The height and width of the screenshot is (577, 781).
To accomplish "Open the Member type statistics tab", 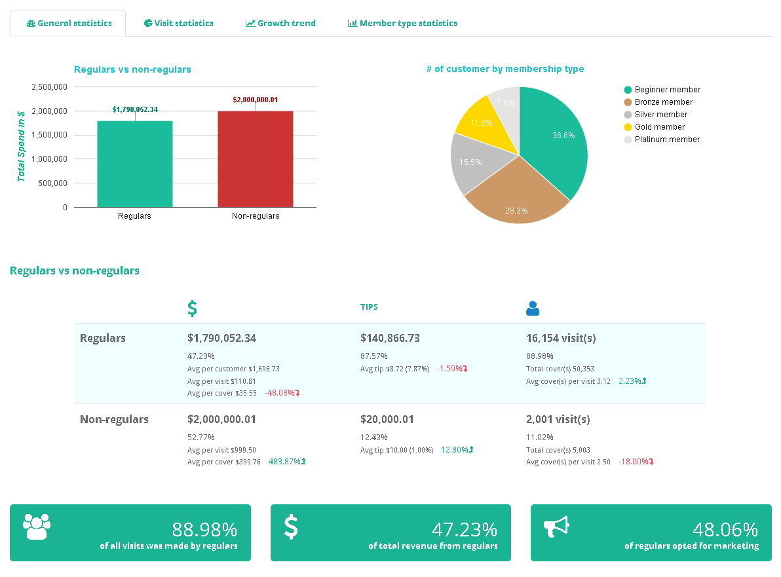I will click(x=402, y=23).
